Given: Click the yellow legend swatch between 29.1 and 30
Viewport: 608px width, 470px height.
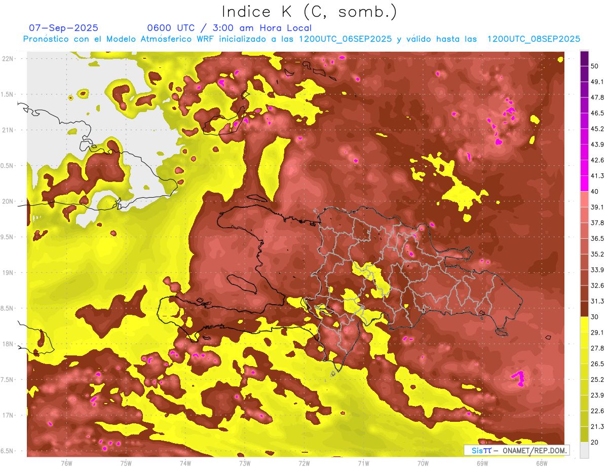Looking at the screenshot, I should click(x=584, y=324).
